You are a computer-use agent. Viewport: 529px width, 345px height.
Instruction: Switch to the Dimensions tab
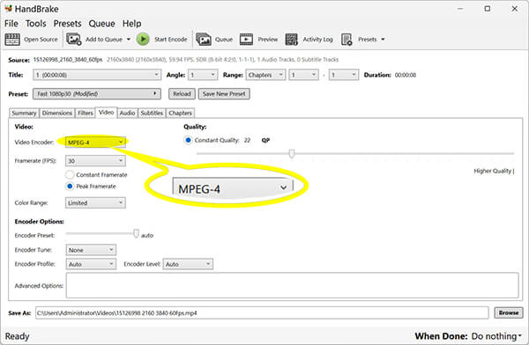57,113
